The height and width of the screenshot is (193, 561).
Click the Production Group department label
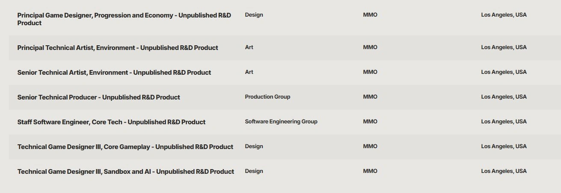coord(267,97)
